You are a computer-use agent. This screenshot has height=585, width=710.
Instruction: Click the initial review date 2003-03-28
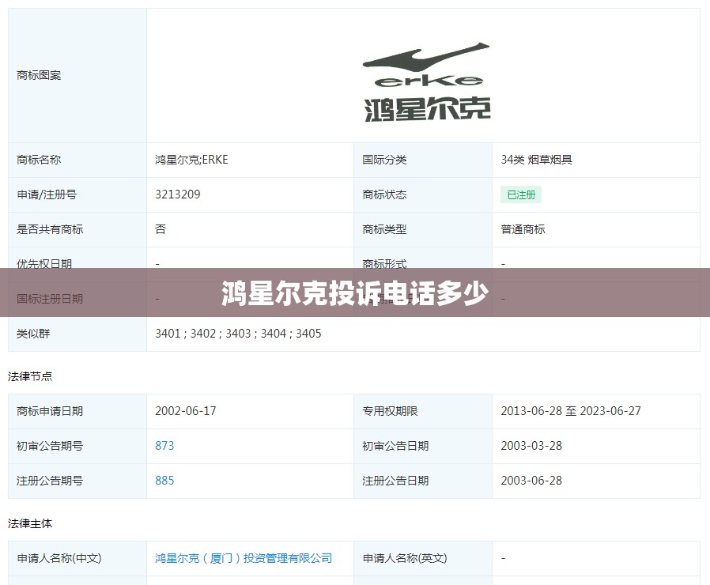click(x=531, y=446)
